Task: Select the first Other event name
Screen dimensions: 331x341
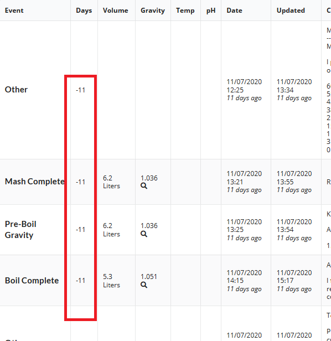Action: 16,90
